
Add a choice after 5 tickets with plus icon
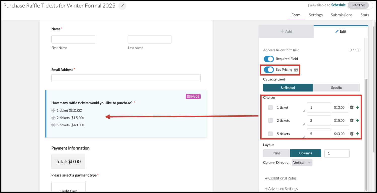click(x=358, y=134)
